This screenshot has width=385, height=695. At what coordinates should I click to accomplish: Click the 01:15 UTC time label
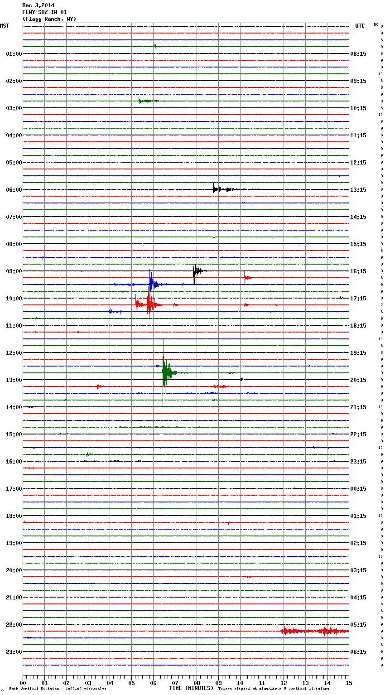[x=358, y=516]
